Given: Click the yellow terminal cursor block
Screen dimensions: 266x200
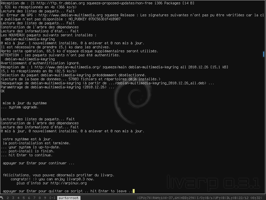Looking at the screenshot, I should pyautogui.click(x=134, y=191).
